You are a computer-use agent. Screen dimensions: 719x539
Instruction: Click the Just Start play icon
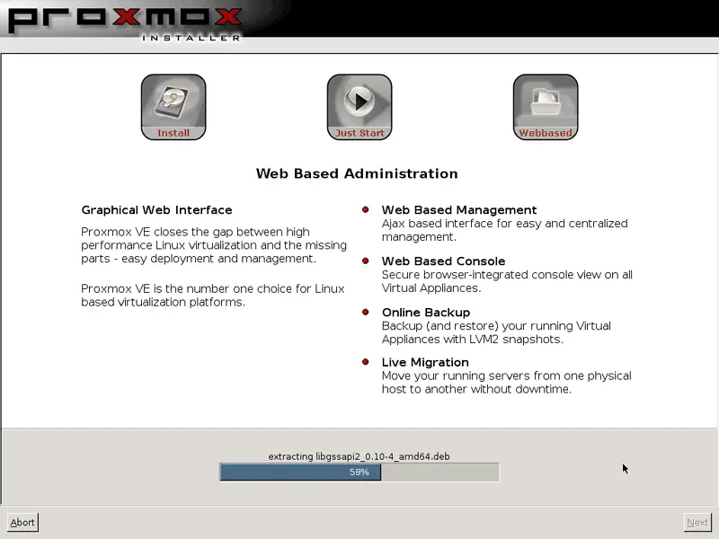point(359,107)
